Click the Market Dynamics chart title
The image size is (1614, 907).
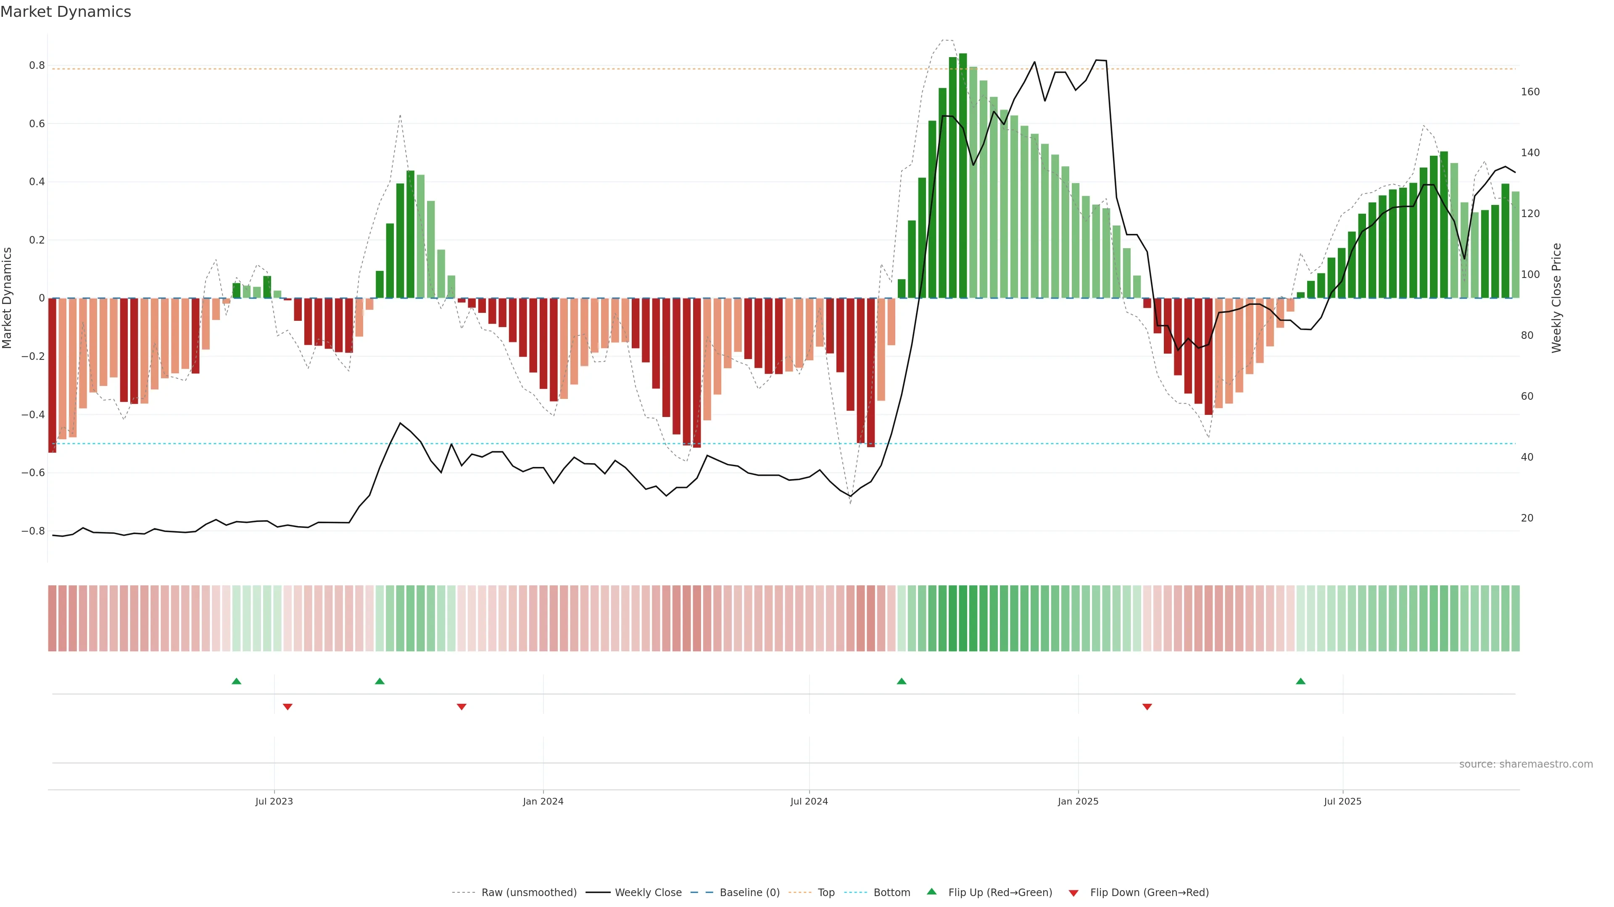(x=66, y=12)
